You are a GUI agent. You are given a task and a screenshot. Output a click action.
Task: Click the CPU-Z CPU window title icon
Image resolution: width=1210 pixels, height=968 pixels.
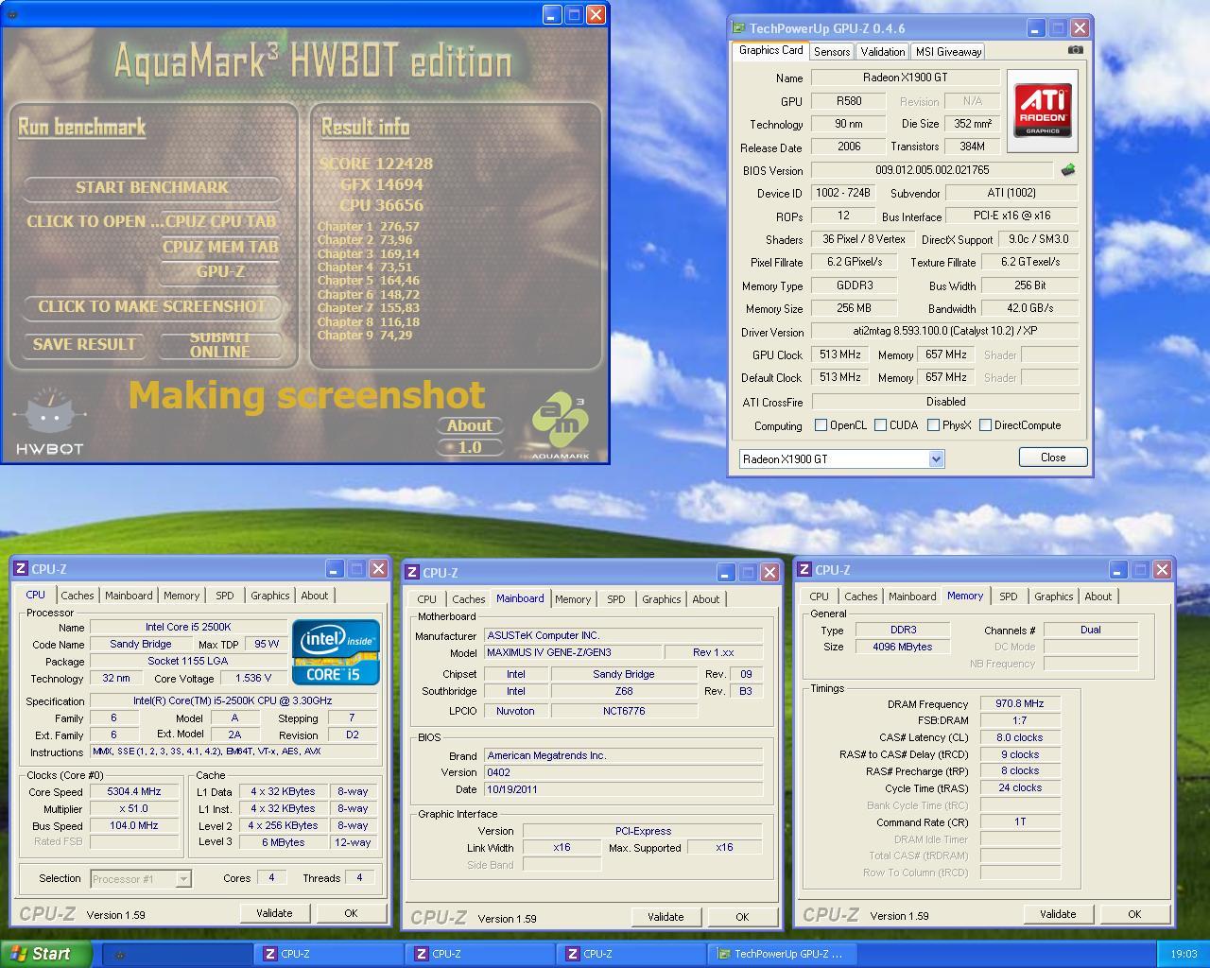coord(21,569)
